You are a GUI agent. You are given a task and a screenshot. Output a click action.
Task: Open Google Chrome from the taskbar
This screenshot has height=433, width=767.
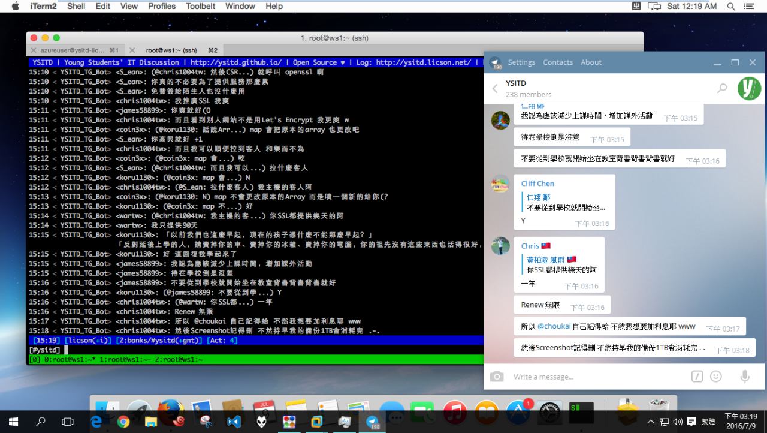(x=123, y=422)
